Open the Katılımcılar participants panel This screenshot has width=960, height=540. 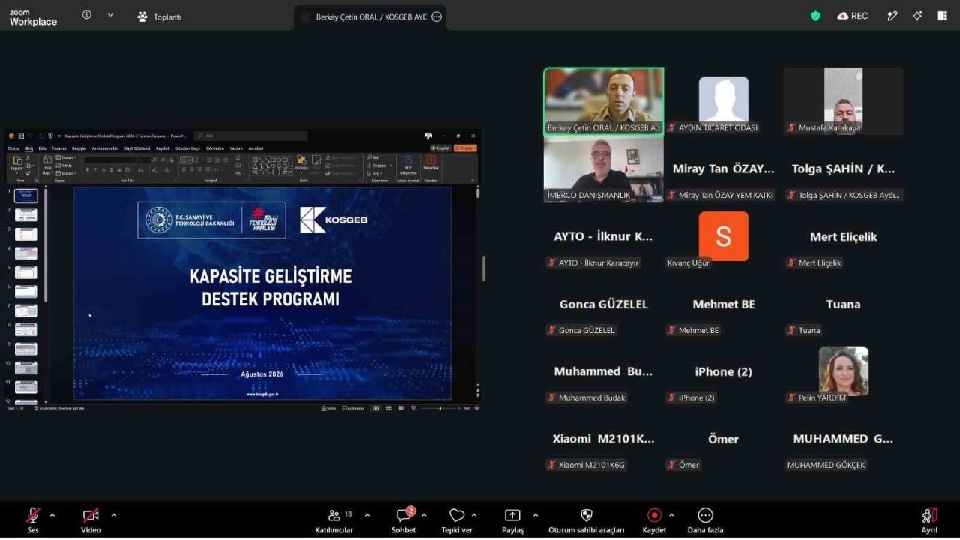pos(334,520)
